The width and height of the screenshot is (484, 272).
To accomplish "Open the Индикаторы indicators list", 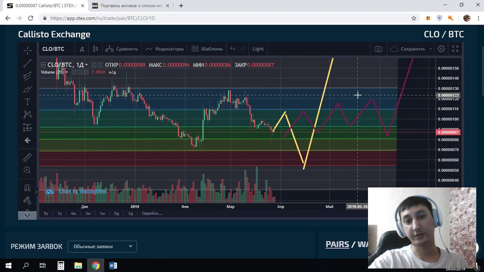I will click(x=164, y=49).
